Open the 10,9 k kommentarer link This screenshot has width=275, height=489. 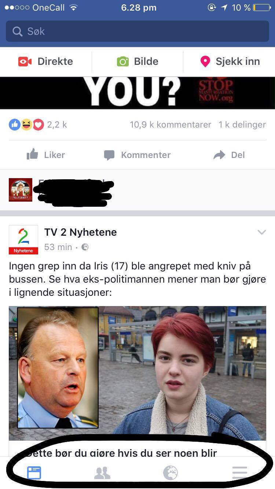[x=170, y=125]
